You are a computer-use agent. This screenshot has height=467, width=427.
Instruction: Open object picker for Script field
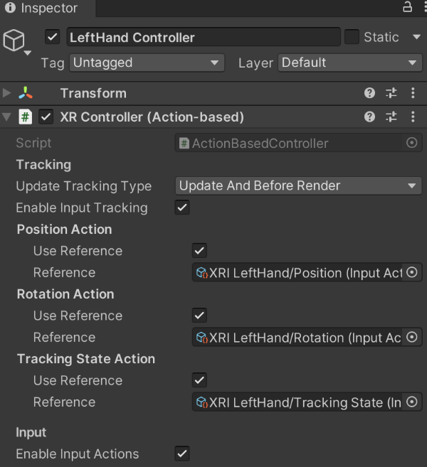click(x=412, y=143)
